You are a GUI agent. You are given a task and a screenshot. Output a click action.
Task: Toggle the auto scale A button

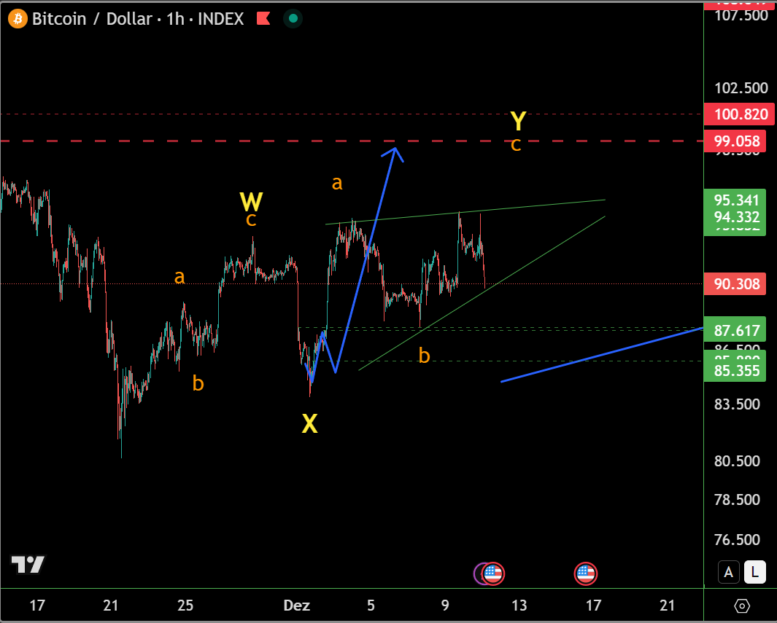[728, 573]
